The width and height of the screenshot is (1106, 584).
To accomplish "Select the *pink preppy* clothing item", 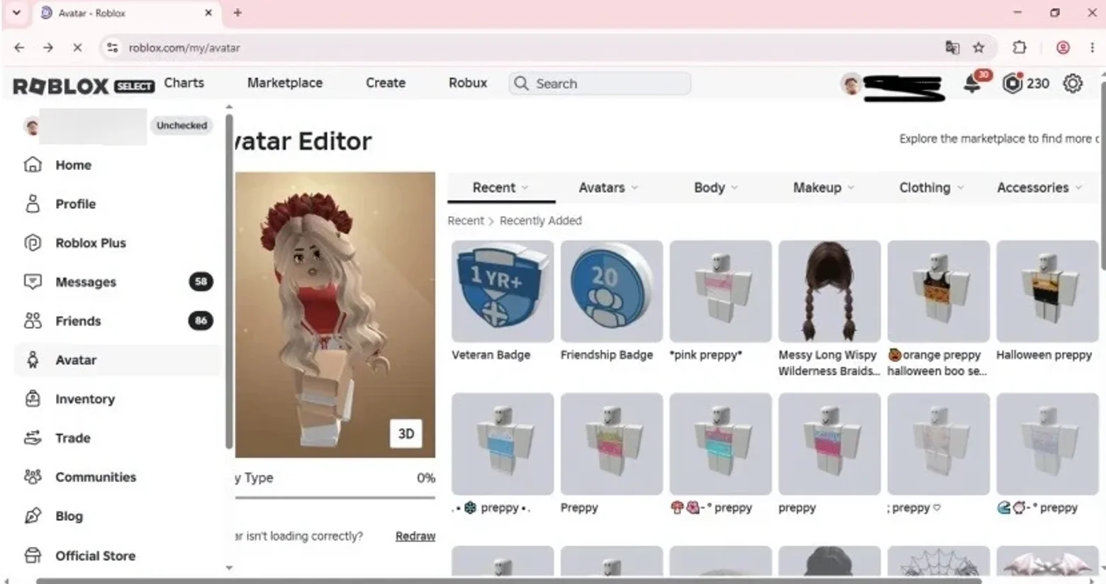I will pyautogui.click(x=721, y=301).
